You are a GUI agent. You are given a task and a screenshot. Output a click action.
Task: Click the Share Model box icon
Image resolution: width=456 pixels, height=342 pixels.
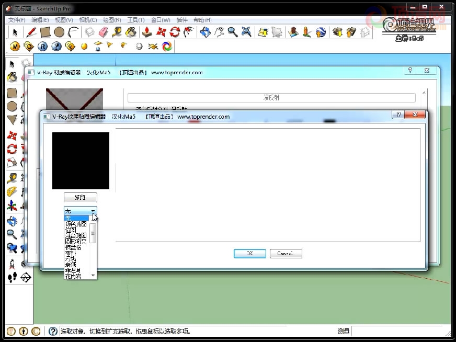351,32
